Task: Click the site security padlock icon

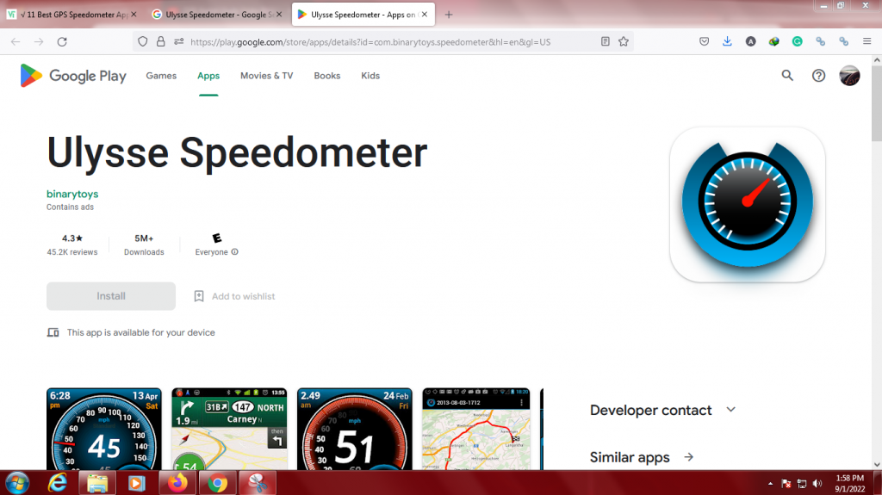Action: click(x=161, y=41)
